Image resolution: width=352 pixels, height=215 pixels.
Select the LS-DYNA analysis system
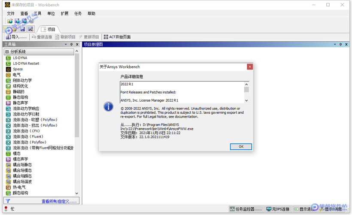20,58
